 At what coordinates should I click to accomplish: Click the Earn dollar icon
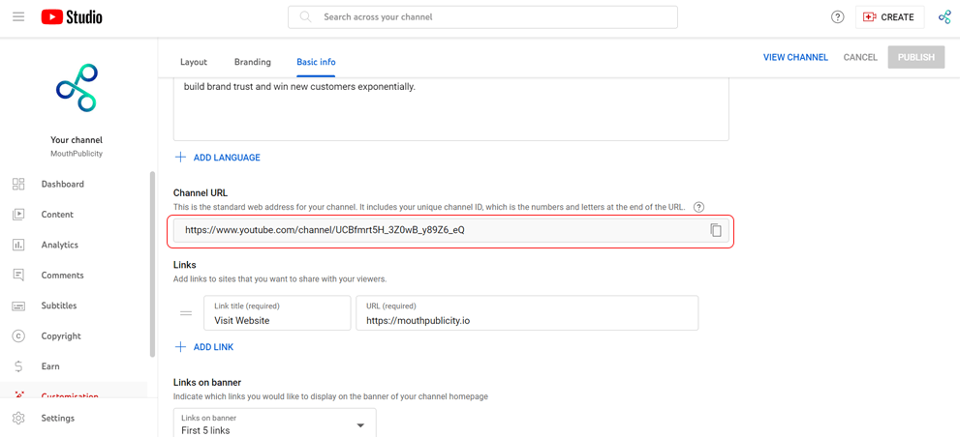click(x=18, y=366)
